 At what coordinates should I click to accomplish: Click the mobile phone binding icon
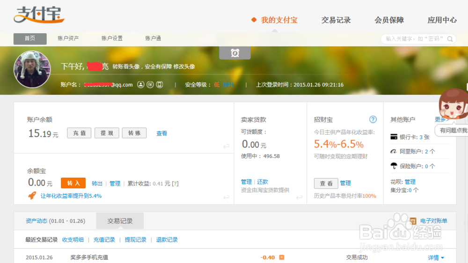click(160, 84)
